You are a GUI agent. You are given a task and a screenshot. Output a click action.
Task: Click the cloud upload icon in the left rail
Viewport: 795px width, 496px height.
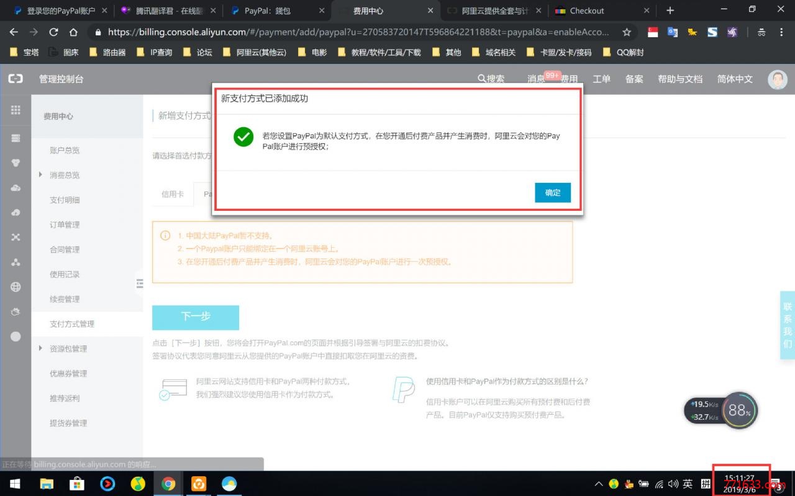(x=16, y=213)
